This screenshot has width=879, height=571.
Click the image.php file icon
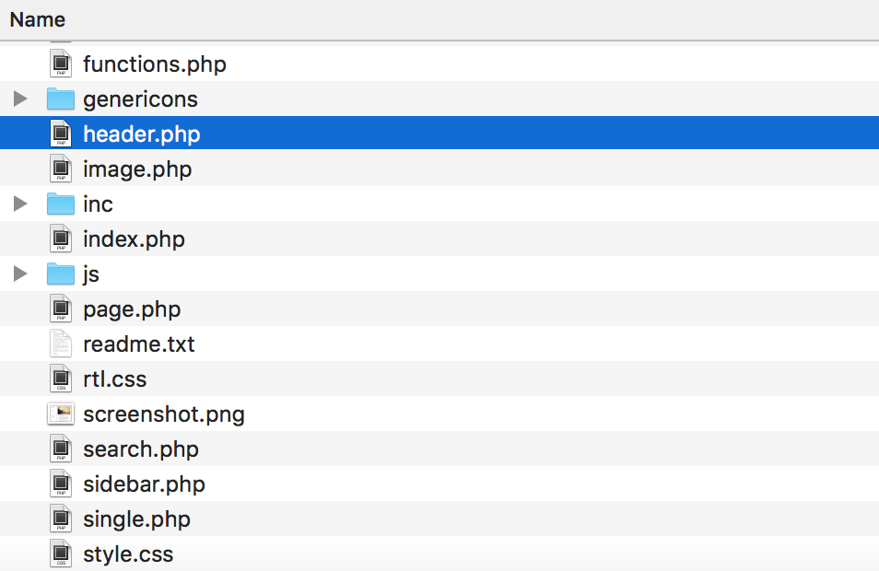point(61,169)
